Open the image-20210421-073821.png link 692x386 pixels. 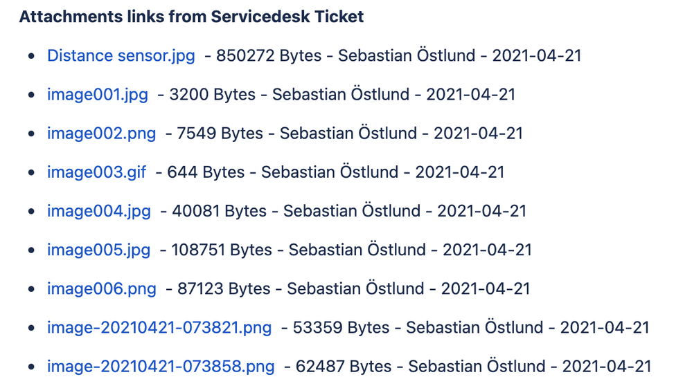[159, 327]
